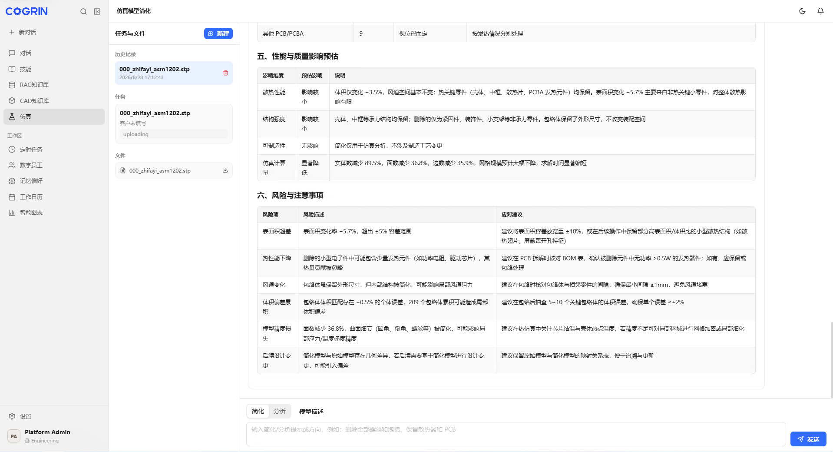Open notifications with the bell icon
Screen dimensions: 833x452
pyautogui.click(x=820, y=11)
